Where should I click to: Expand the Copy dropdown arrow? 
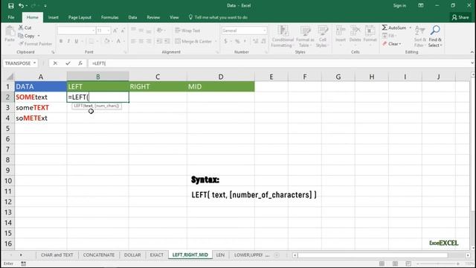[x=39, y=36]
